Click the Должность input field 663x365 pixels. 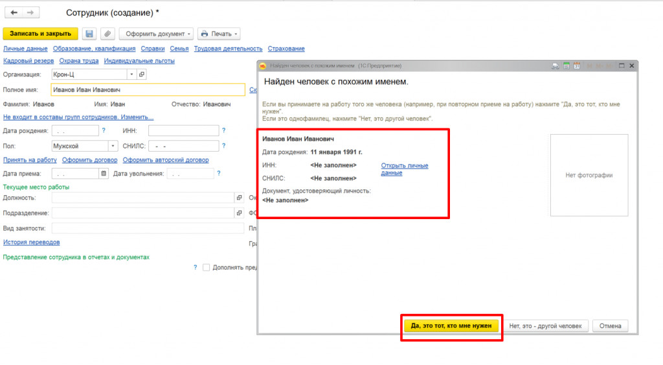point(143,198)
